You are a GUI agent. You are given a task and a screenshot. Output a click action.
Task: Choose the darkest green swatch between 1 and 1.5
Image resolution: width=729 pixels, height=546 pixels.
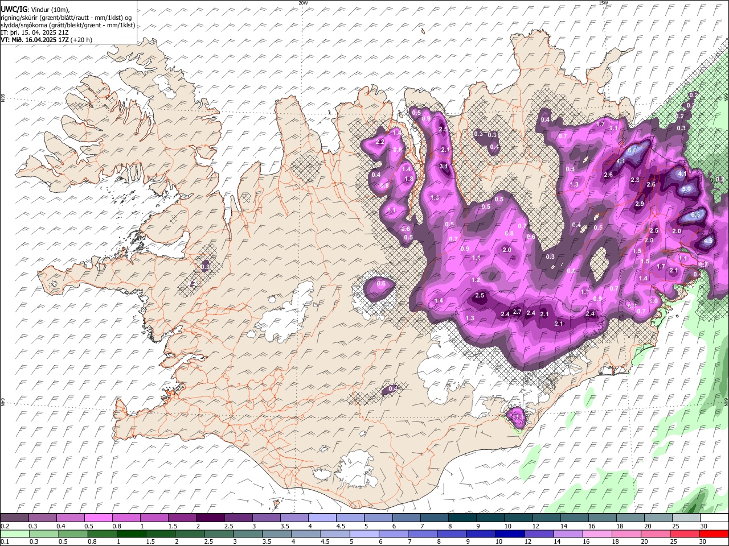pos(131,533)
